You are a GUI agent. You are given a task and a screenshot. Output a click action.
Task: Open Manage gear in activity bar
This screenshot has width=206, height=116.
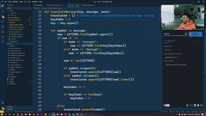pyautogui.click(x=3, y=108)
